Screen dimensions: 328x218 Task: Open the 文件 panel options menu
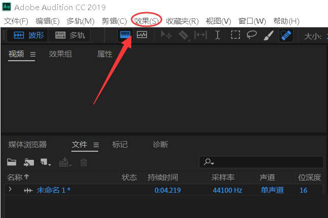pos(96,145)
